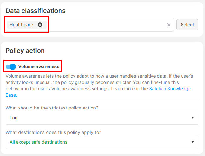Click the Volume awareness label text
Image resolution: width=205 pixels, height=156 pixels.
(x=39, y=66)
